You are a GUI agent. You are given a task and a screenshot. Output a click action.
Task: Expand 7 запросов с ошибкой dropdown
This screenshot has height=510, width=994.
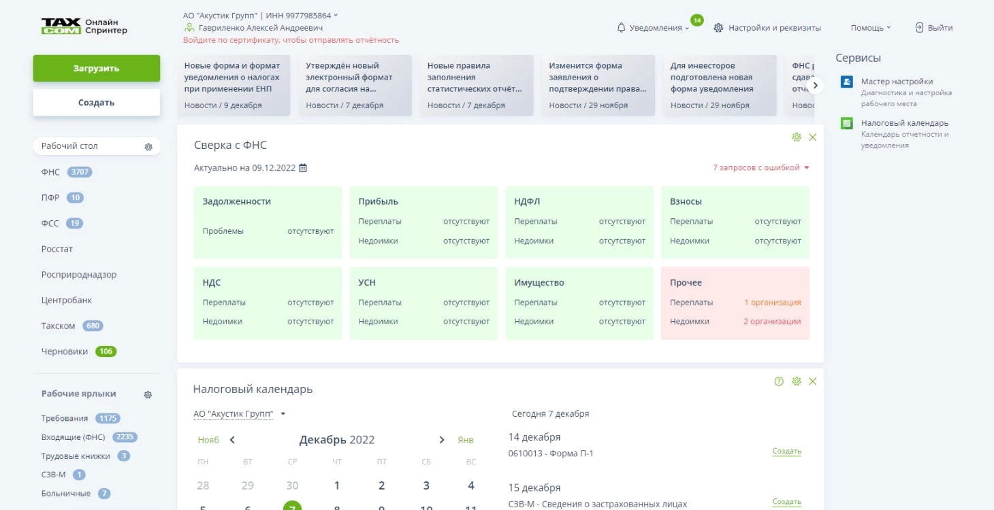click(761, 167)
